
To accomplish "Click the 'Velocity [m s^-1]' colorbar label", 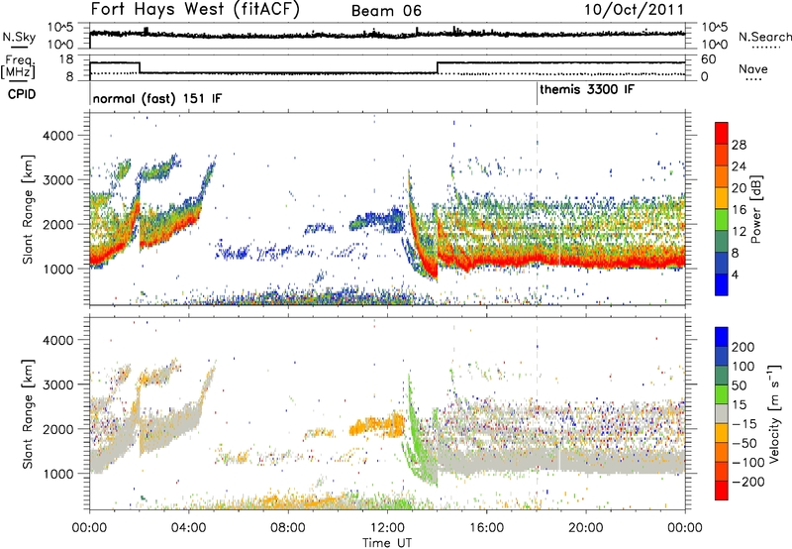I will tap(774, 413).
